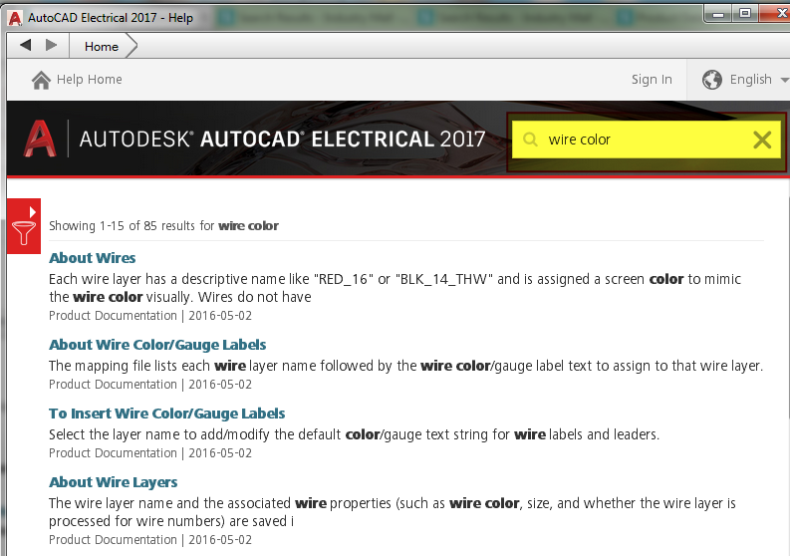Open the About Wire Layers result
Screen dimensions: 790x556
pos(113,482)
